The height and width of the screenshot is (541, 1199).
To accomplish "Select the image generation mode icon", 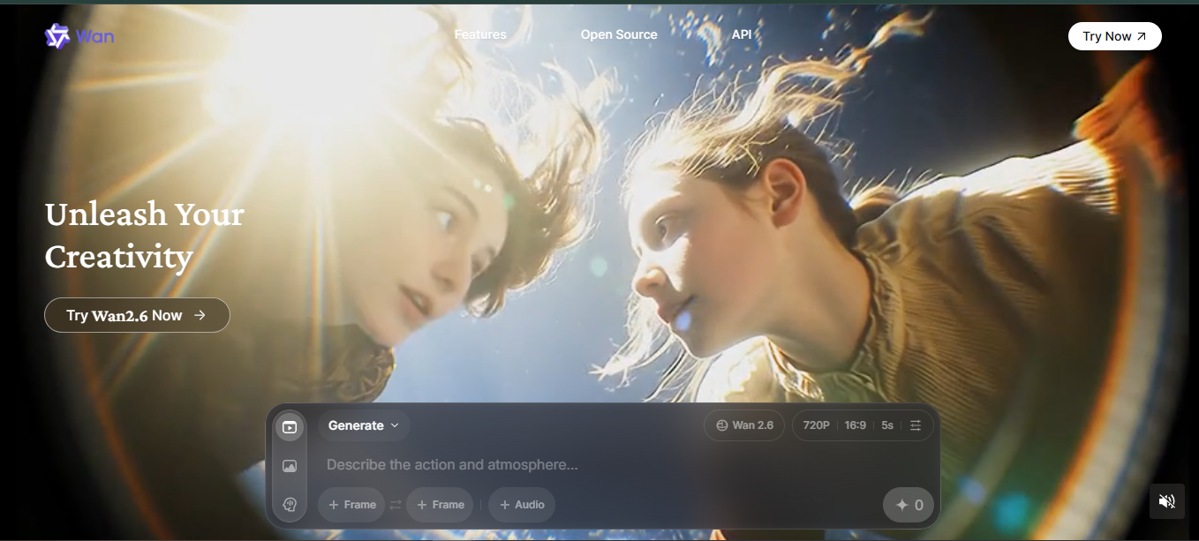I will click(x=290, y=466).
